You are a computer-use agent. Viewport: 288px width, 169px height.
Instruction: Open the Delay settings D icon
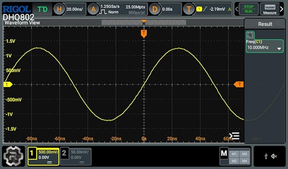click(155, 9)
